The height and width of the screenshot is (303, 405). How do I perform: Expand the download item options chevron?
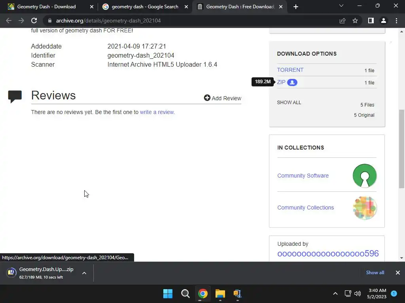(84, 273)
